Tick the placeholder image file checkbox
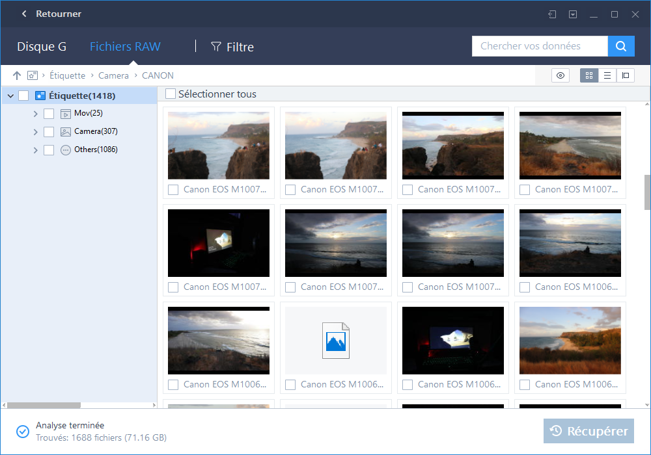 coord(290,385)
